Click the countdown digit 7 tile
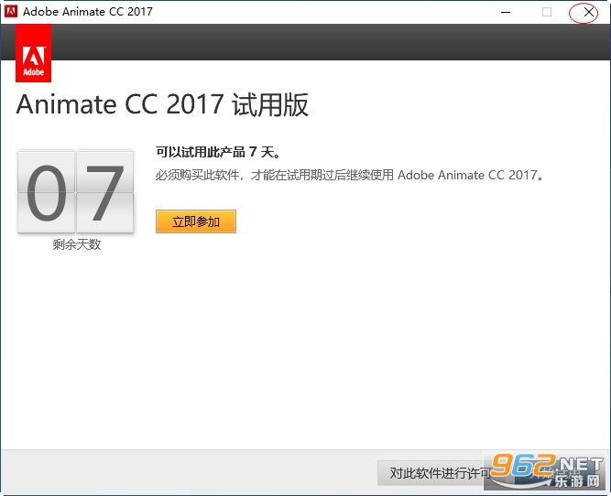 tap(104, 192)
